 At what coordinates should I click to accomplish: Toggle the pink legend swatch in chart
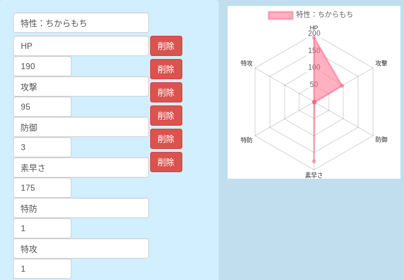[280, 15]
